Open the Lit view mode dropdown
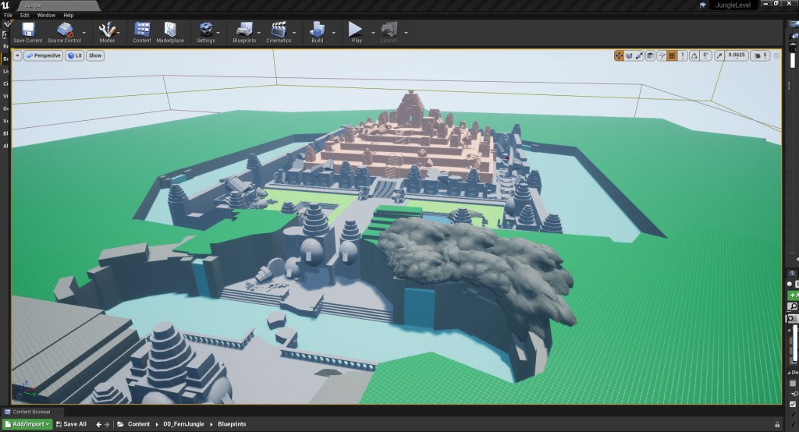Image resolution: width=799 pixels, height=432 pixels. coord(74,55)
